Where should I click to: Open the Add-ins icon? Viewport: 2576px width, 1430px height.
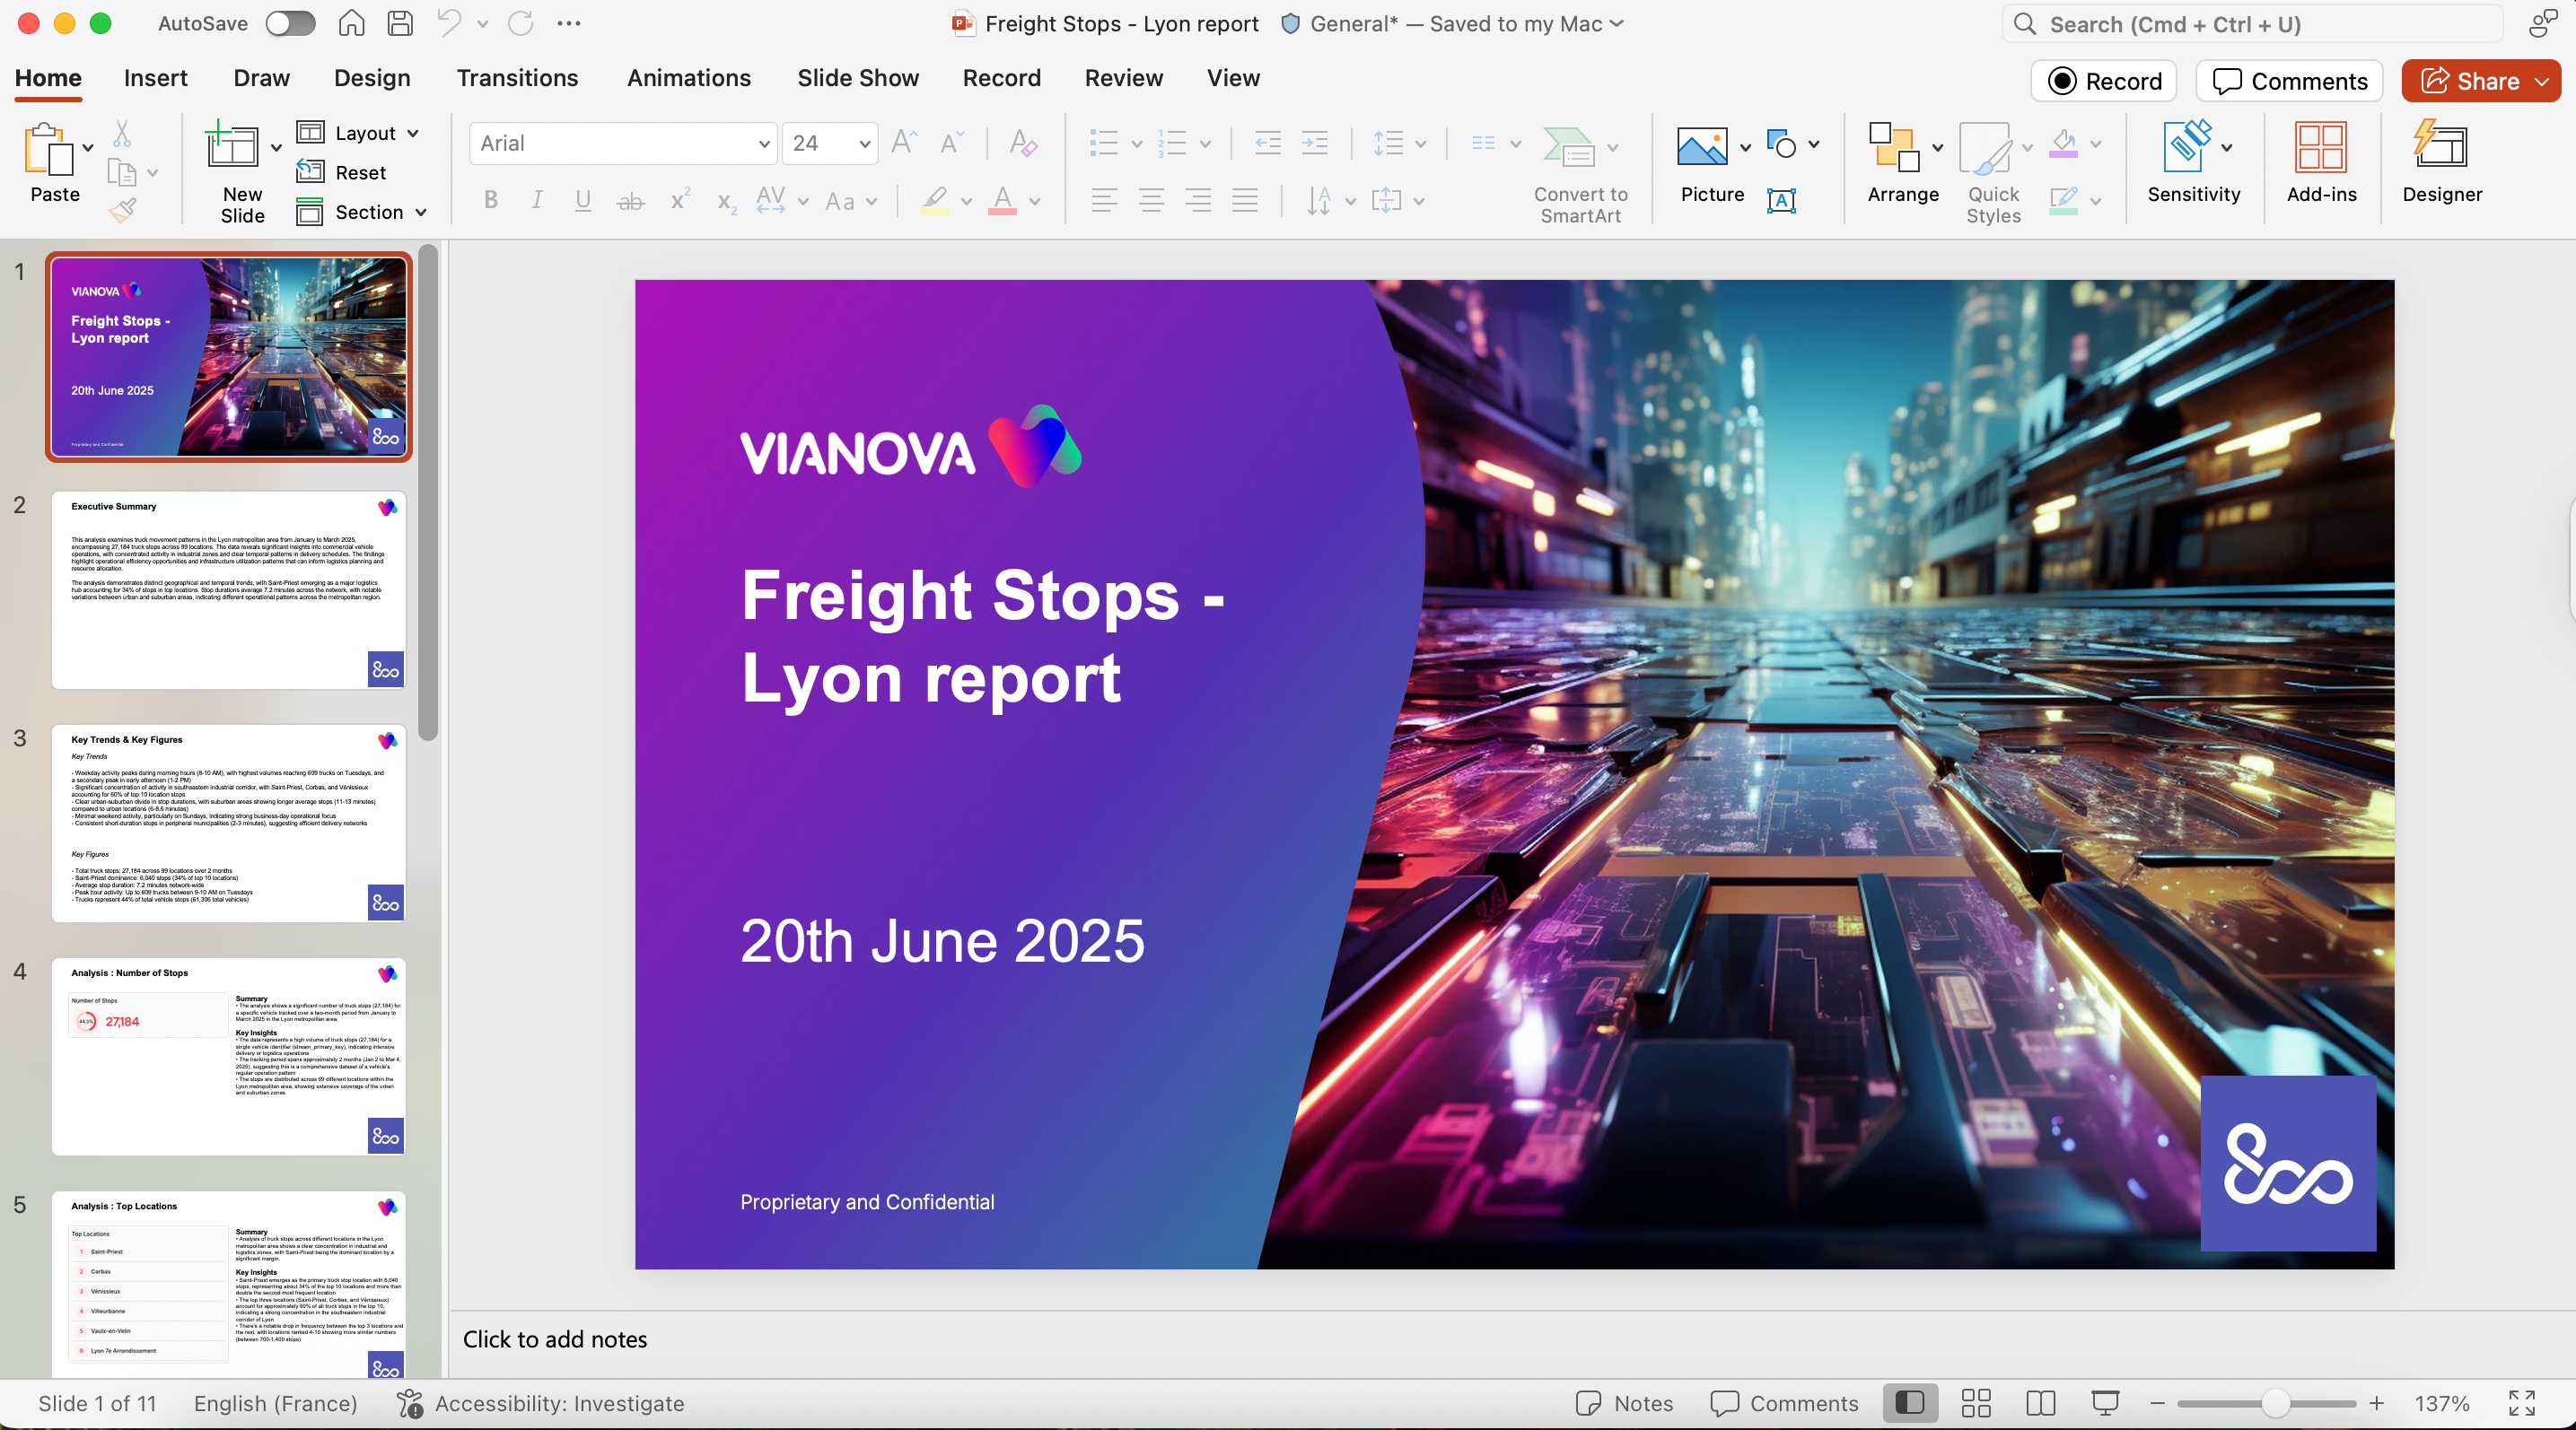click(2321, 146)
